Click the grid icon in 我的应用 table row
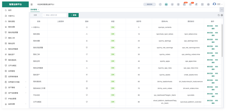The image size is (226, 111). (x=87, y=61)
